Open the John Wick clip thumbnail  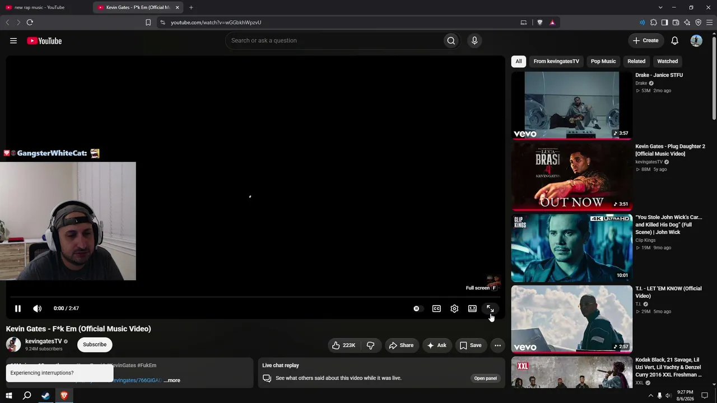572,247
